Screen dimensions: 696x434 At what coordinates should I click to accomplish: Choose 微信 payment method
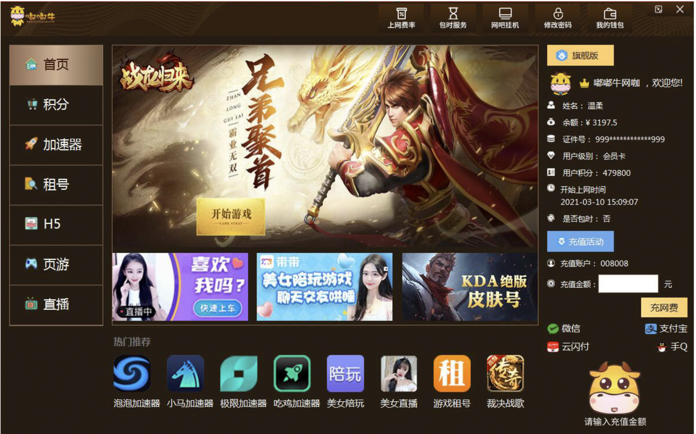[x=564, y=328]
